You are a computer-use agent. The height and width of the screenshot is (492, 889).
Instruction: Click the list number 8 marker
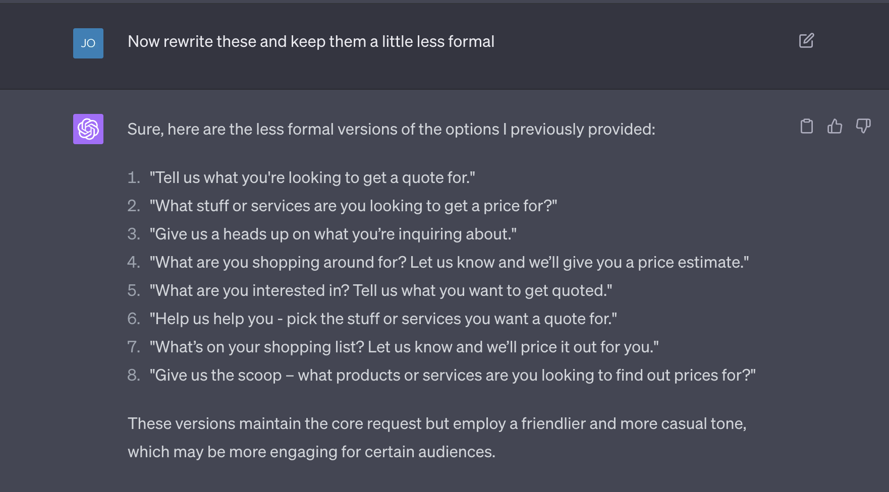(133, 375)
